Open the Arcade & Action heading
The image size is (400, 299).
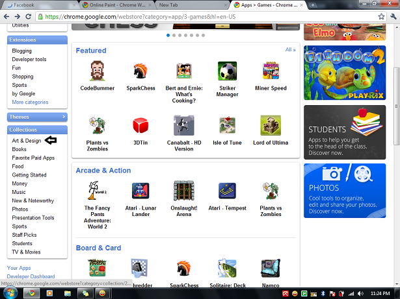click(x=103, y=171)
